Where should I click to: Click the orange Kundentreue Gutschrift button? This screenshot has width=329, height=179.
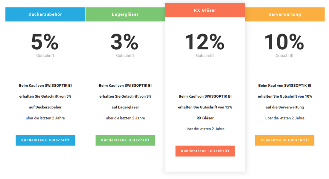tap(285, 140)
